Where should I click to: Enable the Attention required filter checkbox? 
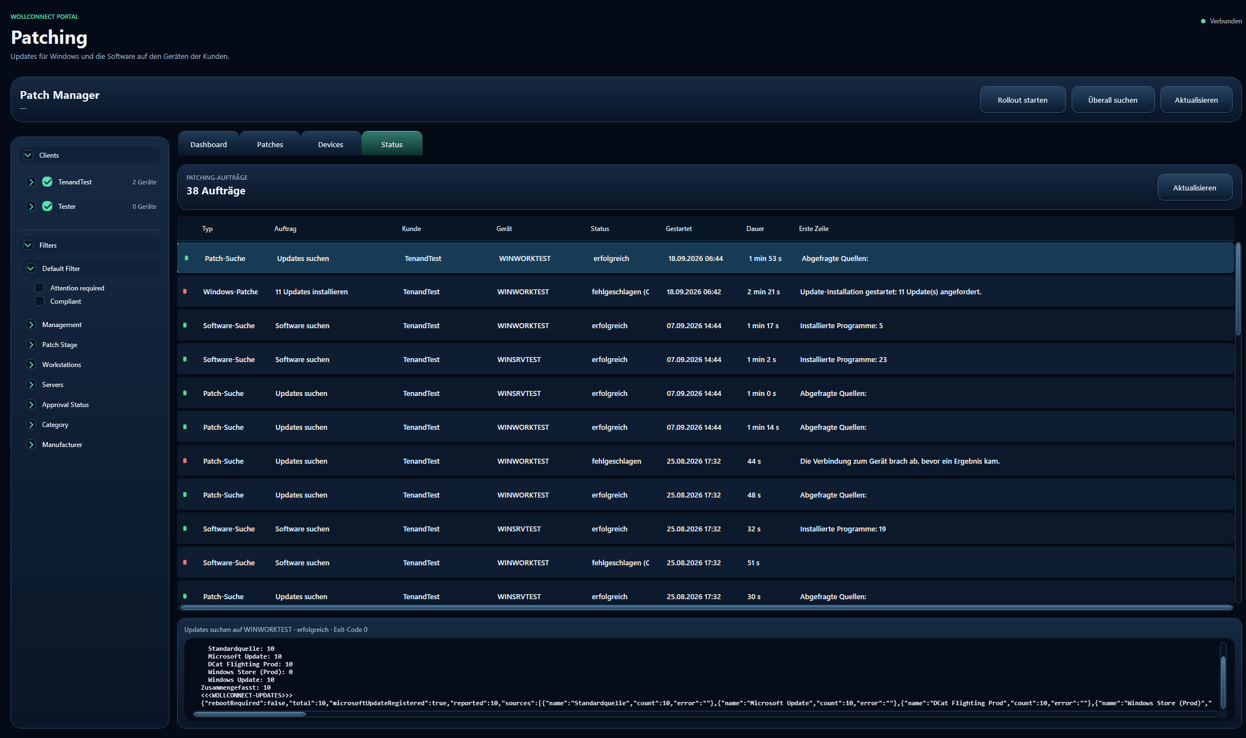point(39,288)
